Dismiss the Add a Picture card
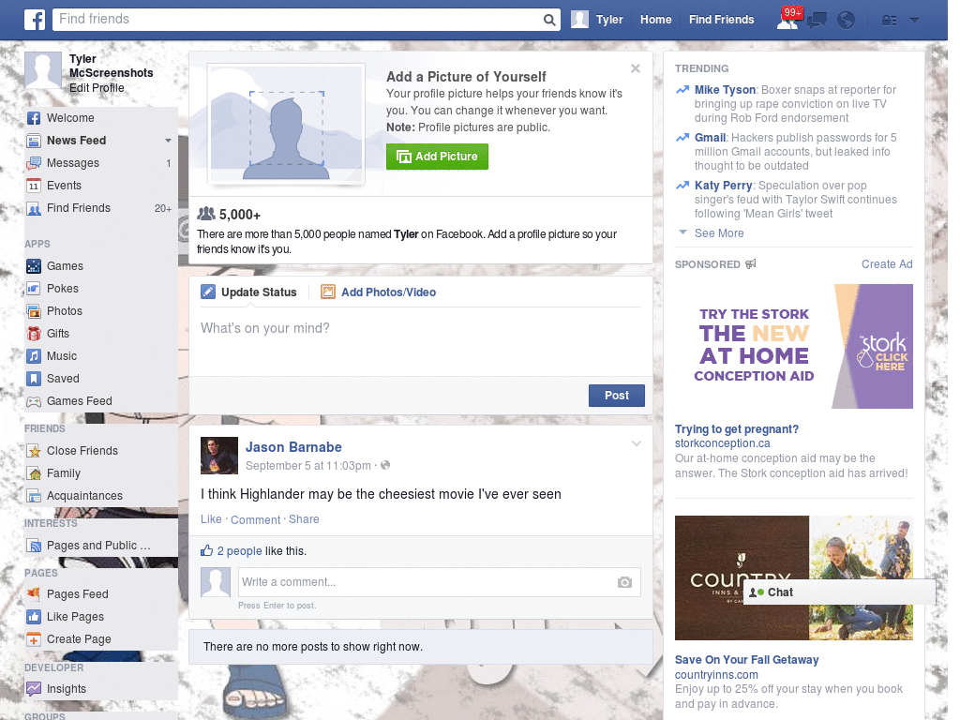The width and height of the screenshot is (960, 720). [x=636, y=68]
